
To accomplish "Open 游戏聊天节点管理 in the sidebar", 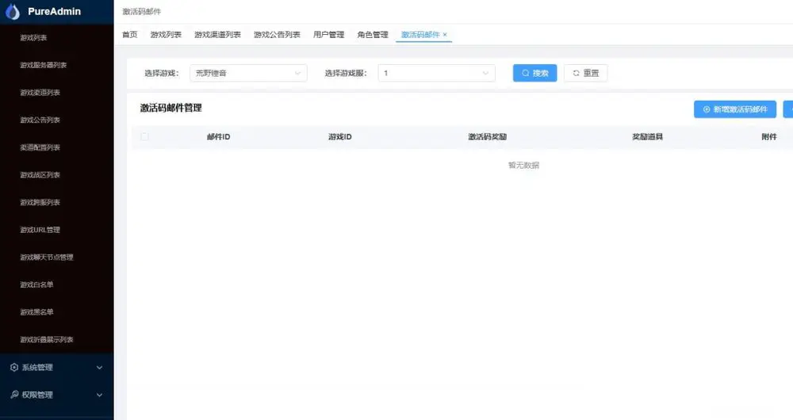I will [47, 258].
